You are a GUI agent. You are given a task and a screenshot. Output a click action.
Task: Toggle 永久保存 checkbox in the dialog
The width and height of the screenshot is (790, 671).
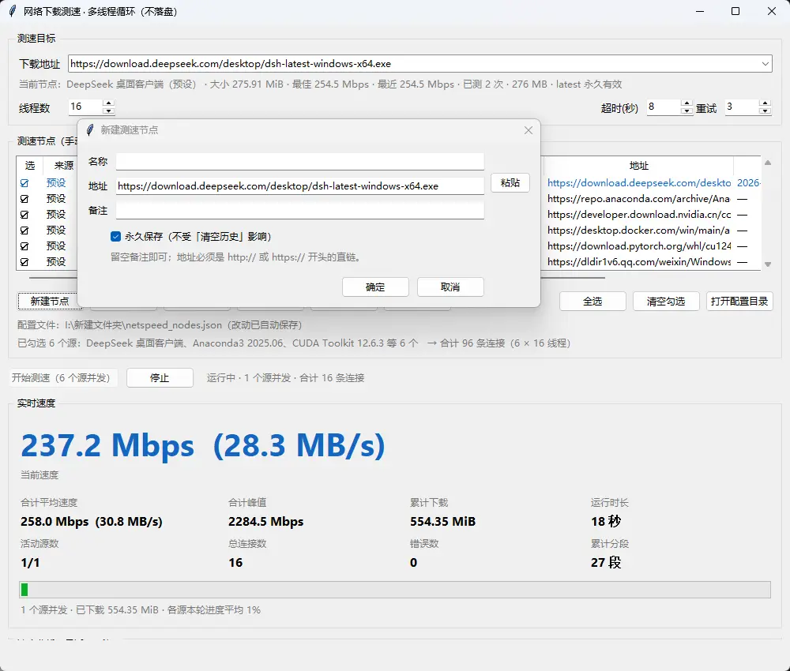(116, 237)
